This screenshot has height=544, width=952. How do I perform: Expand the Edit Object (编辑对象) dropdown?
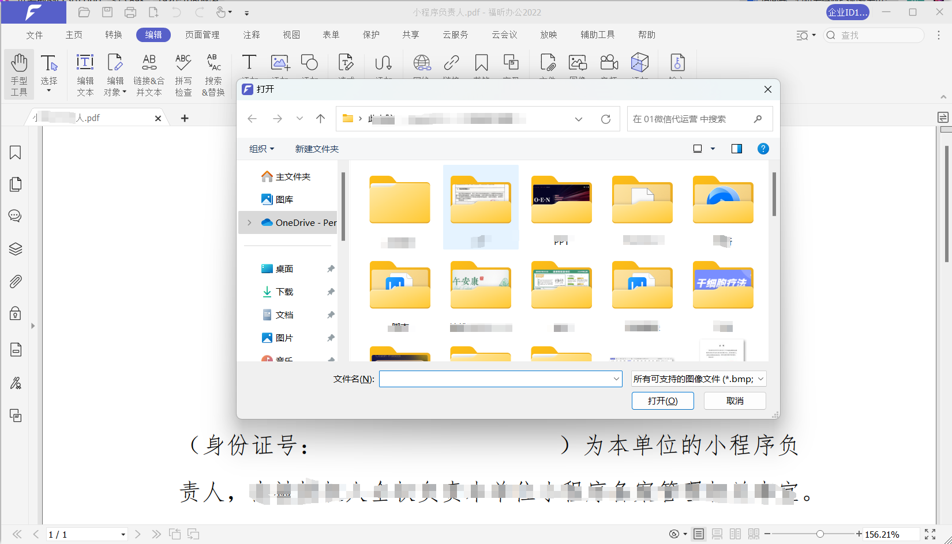click(125, 92)
